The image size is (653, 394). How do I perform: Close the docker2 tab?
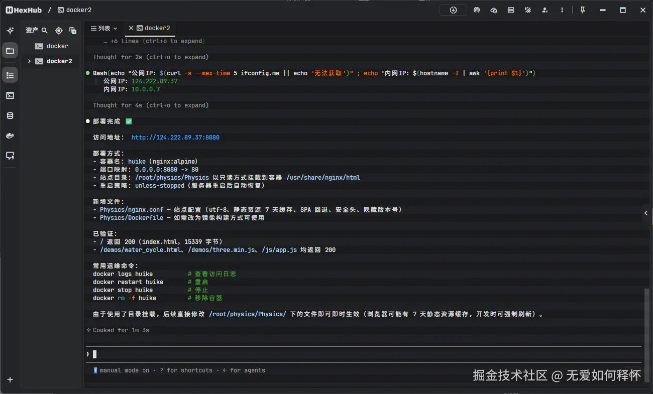pos(131,29)
